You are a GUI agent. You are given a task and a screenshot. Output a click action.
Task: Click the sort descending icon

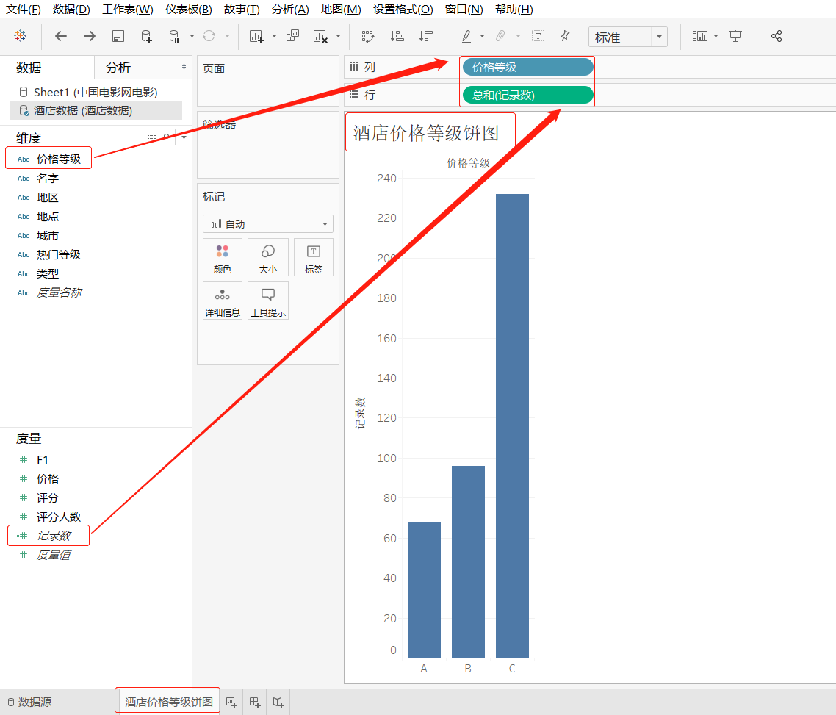425,36
